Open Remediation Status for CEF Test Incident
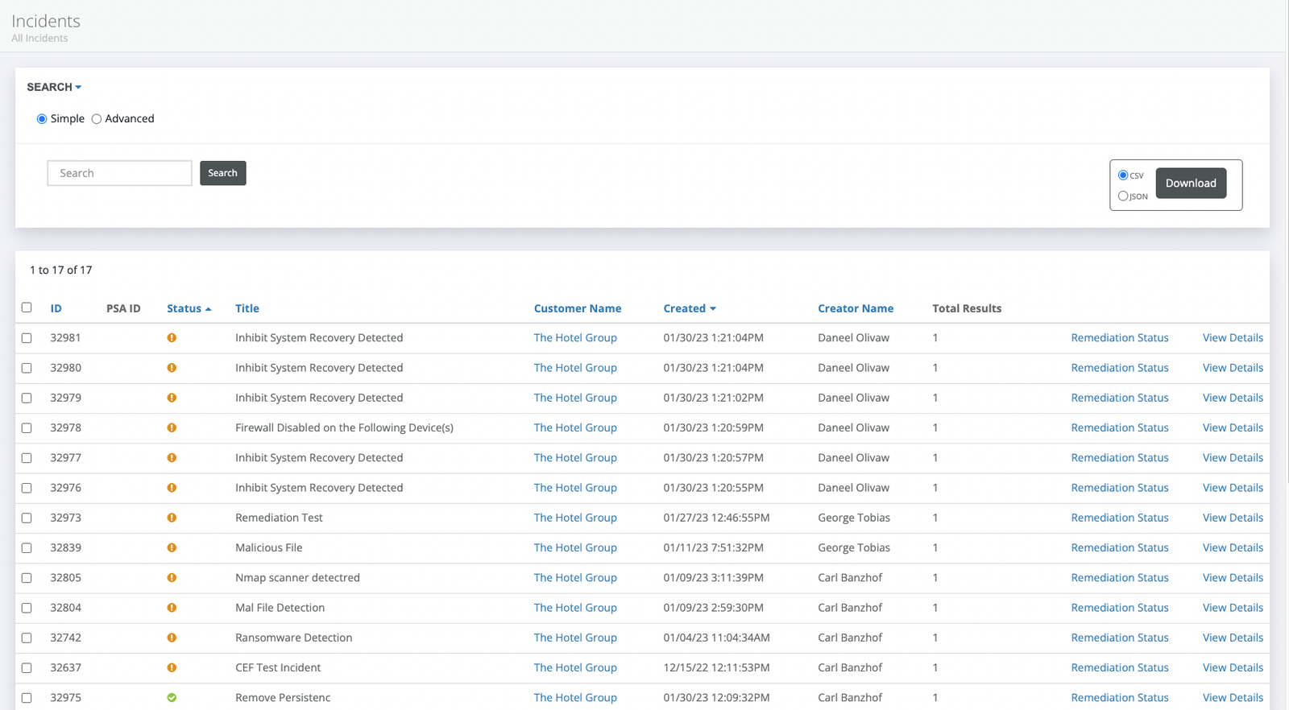This screenshot has height=710, width=1289. click(x=1120, y=667)
